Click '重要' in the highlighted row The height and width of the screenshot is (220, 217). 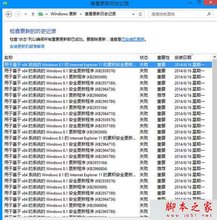(x=161, y=65)
